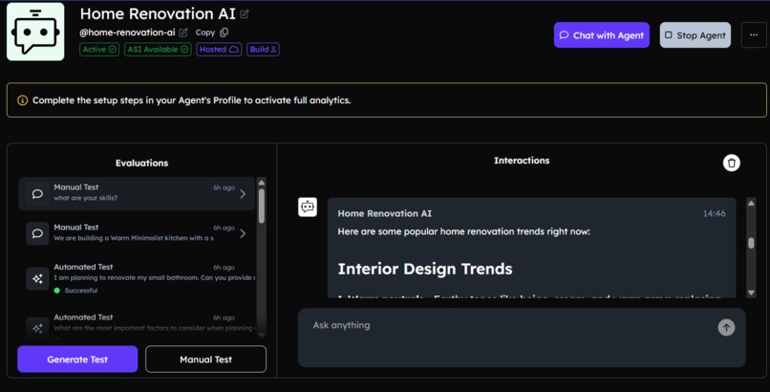Start a Manual Test
Screen dimensions: 770x392
205,359
